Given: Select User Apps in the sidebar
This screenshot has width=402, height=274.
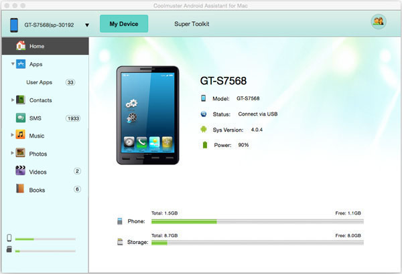Looking at the screenshot, I should tap(39, 82).
